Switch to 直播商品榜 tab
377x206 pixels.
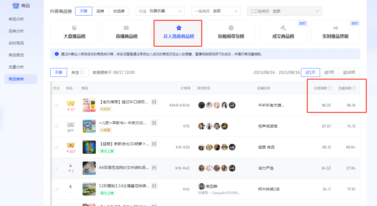coord(127,32)
